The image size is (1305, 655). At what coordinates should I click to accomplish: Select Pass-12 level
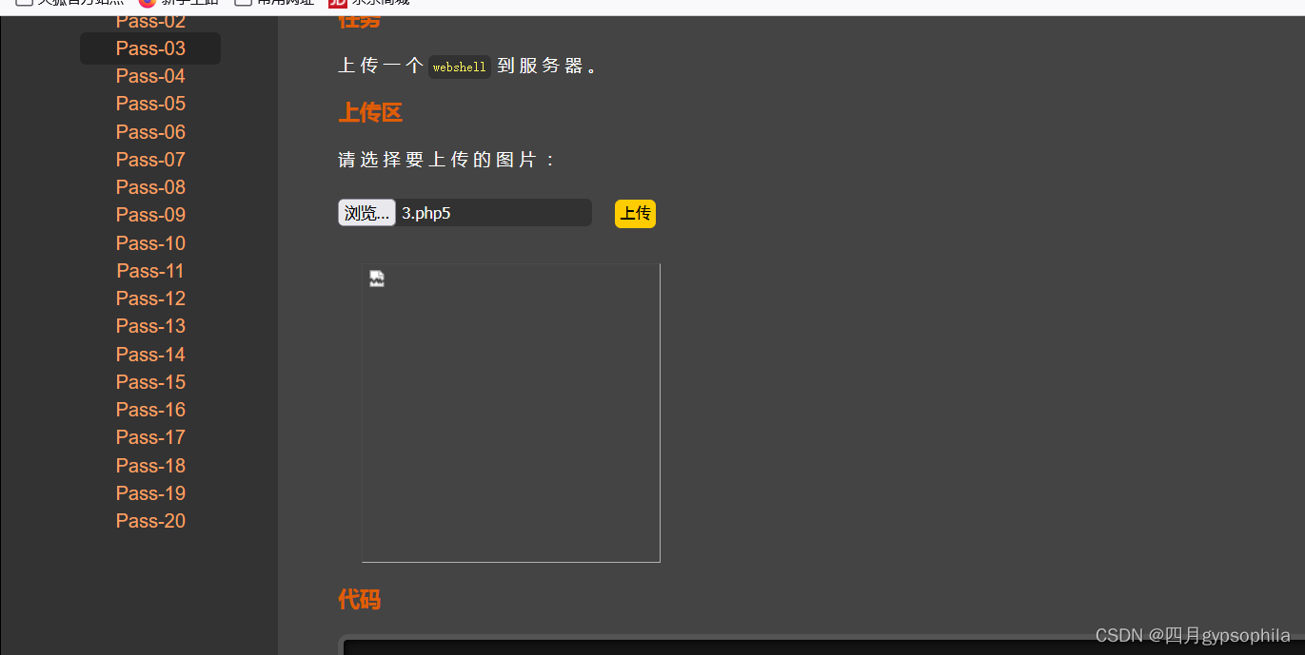[x=150, y=299]
